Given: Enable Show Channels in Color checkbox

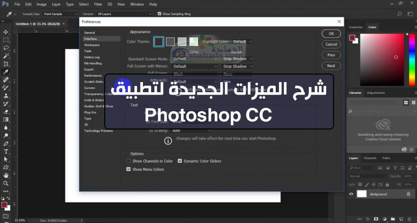Looking at the screenshot, I should [129, 161].
